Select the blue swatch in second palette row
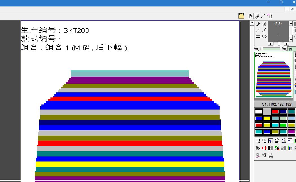This screenshot has width=296, height=182. click(x=259, y=119)
